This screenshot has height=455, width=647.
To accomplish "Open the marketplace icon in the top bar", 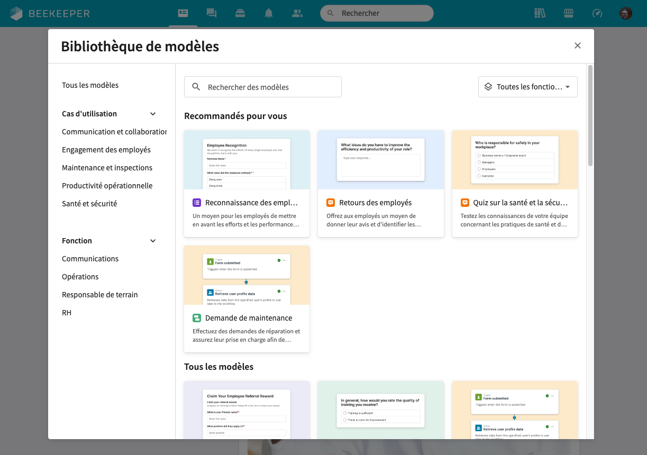I will pyautogui.click(x=568, y=13).
